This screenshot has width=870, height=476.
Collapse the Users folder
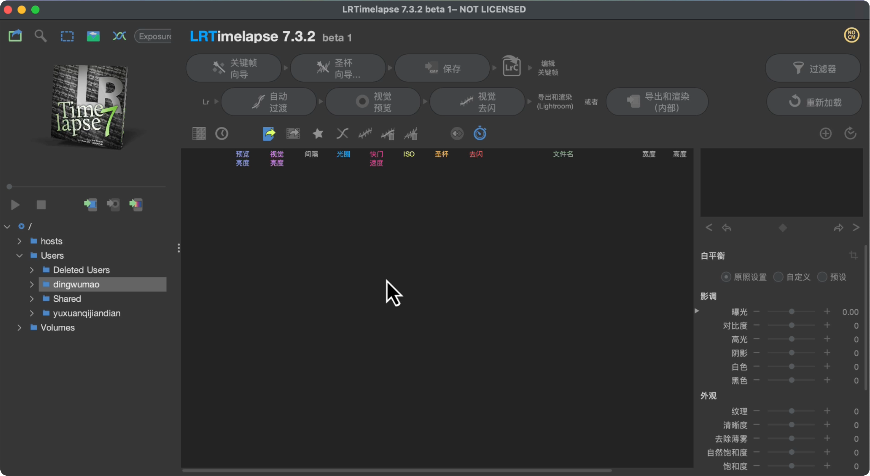20,255
